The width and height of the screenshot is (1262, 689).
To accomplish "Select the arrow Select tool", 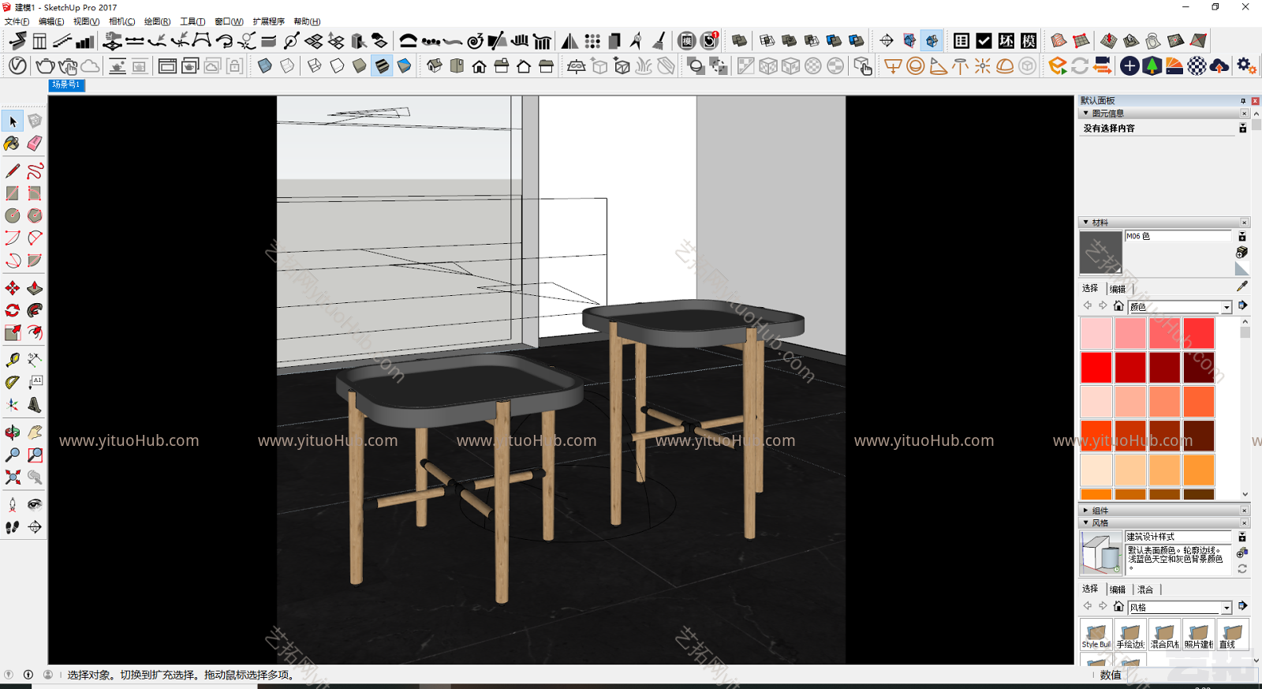I will click(x=13, y=121).
